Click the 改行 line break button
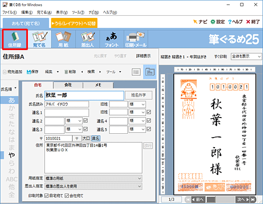Screen dimensions: 263x204 (148, 145)
